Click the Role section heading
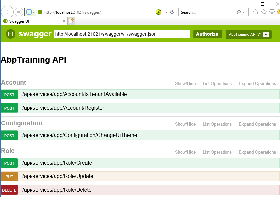The image size is (280, 197). [8, 151]
